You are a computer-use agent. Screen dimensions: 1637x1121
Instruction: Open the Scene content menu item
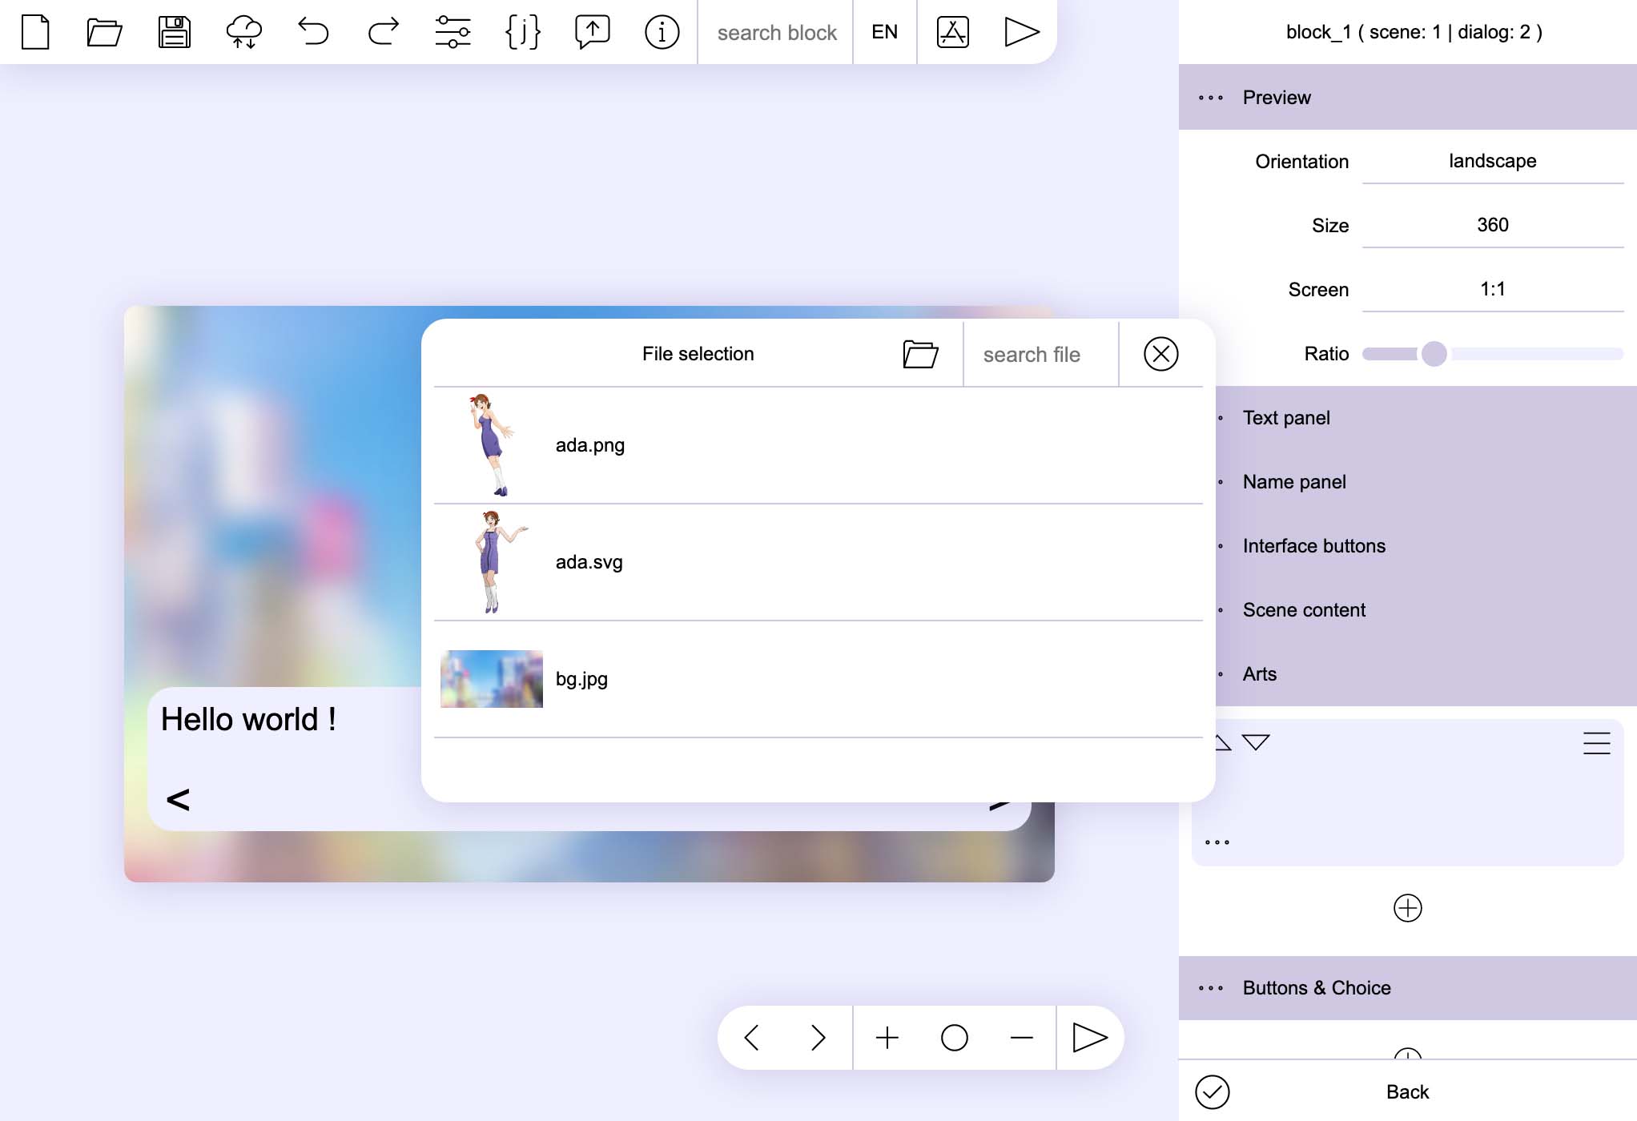1304,610
